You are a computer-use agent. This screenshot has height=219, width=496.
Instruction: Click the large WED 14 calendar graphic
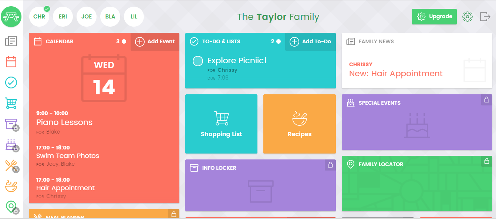(104, 78)
